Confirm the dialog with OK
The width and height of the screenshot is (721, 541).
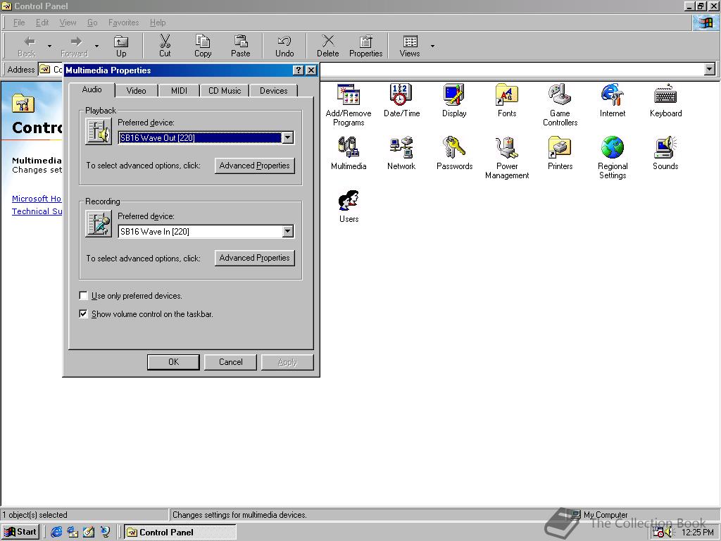(173, 362)
